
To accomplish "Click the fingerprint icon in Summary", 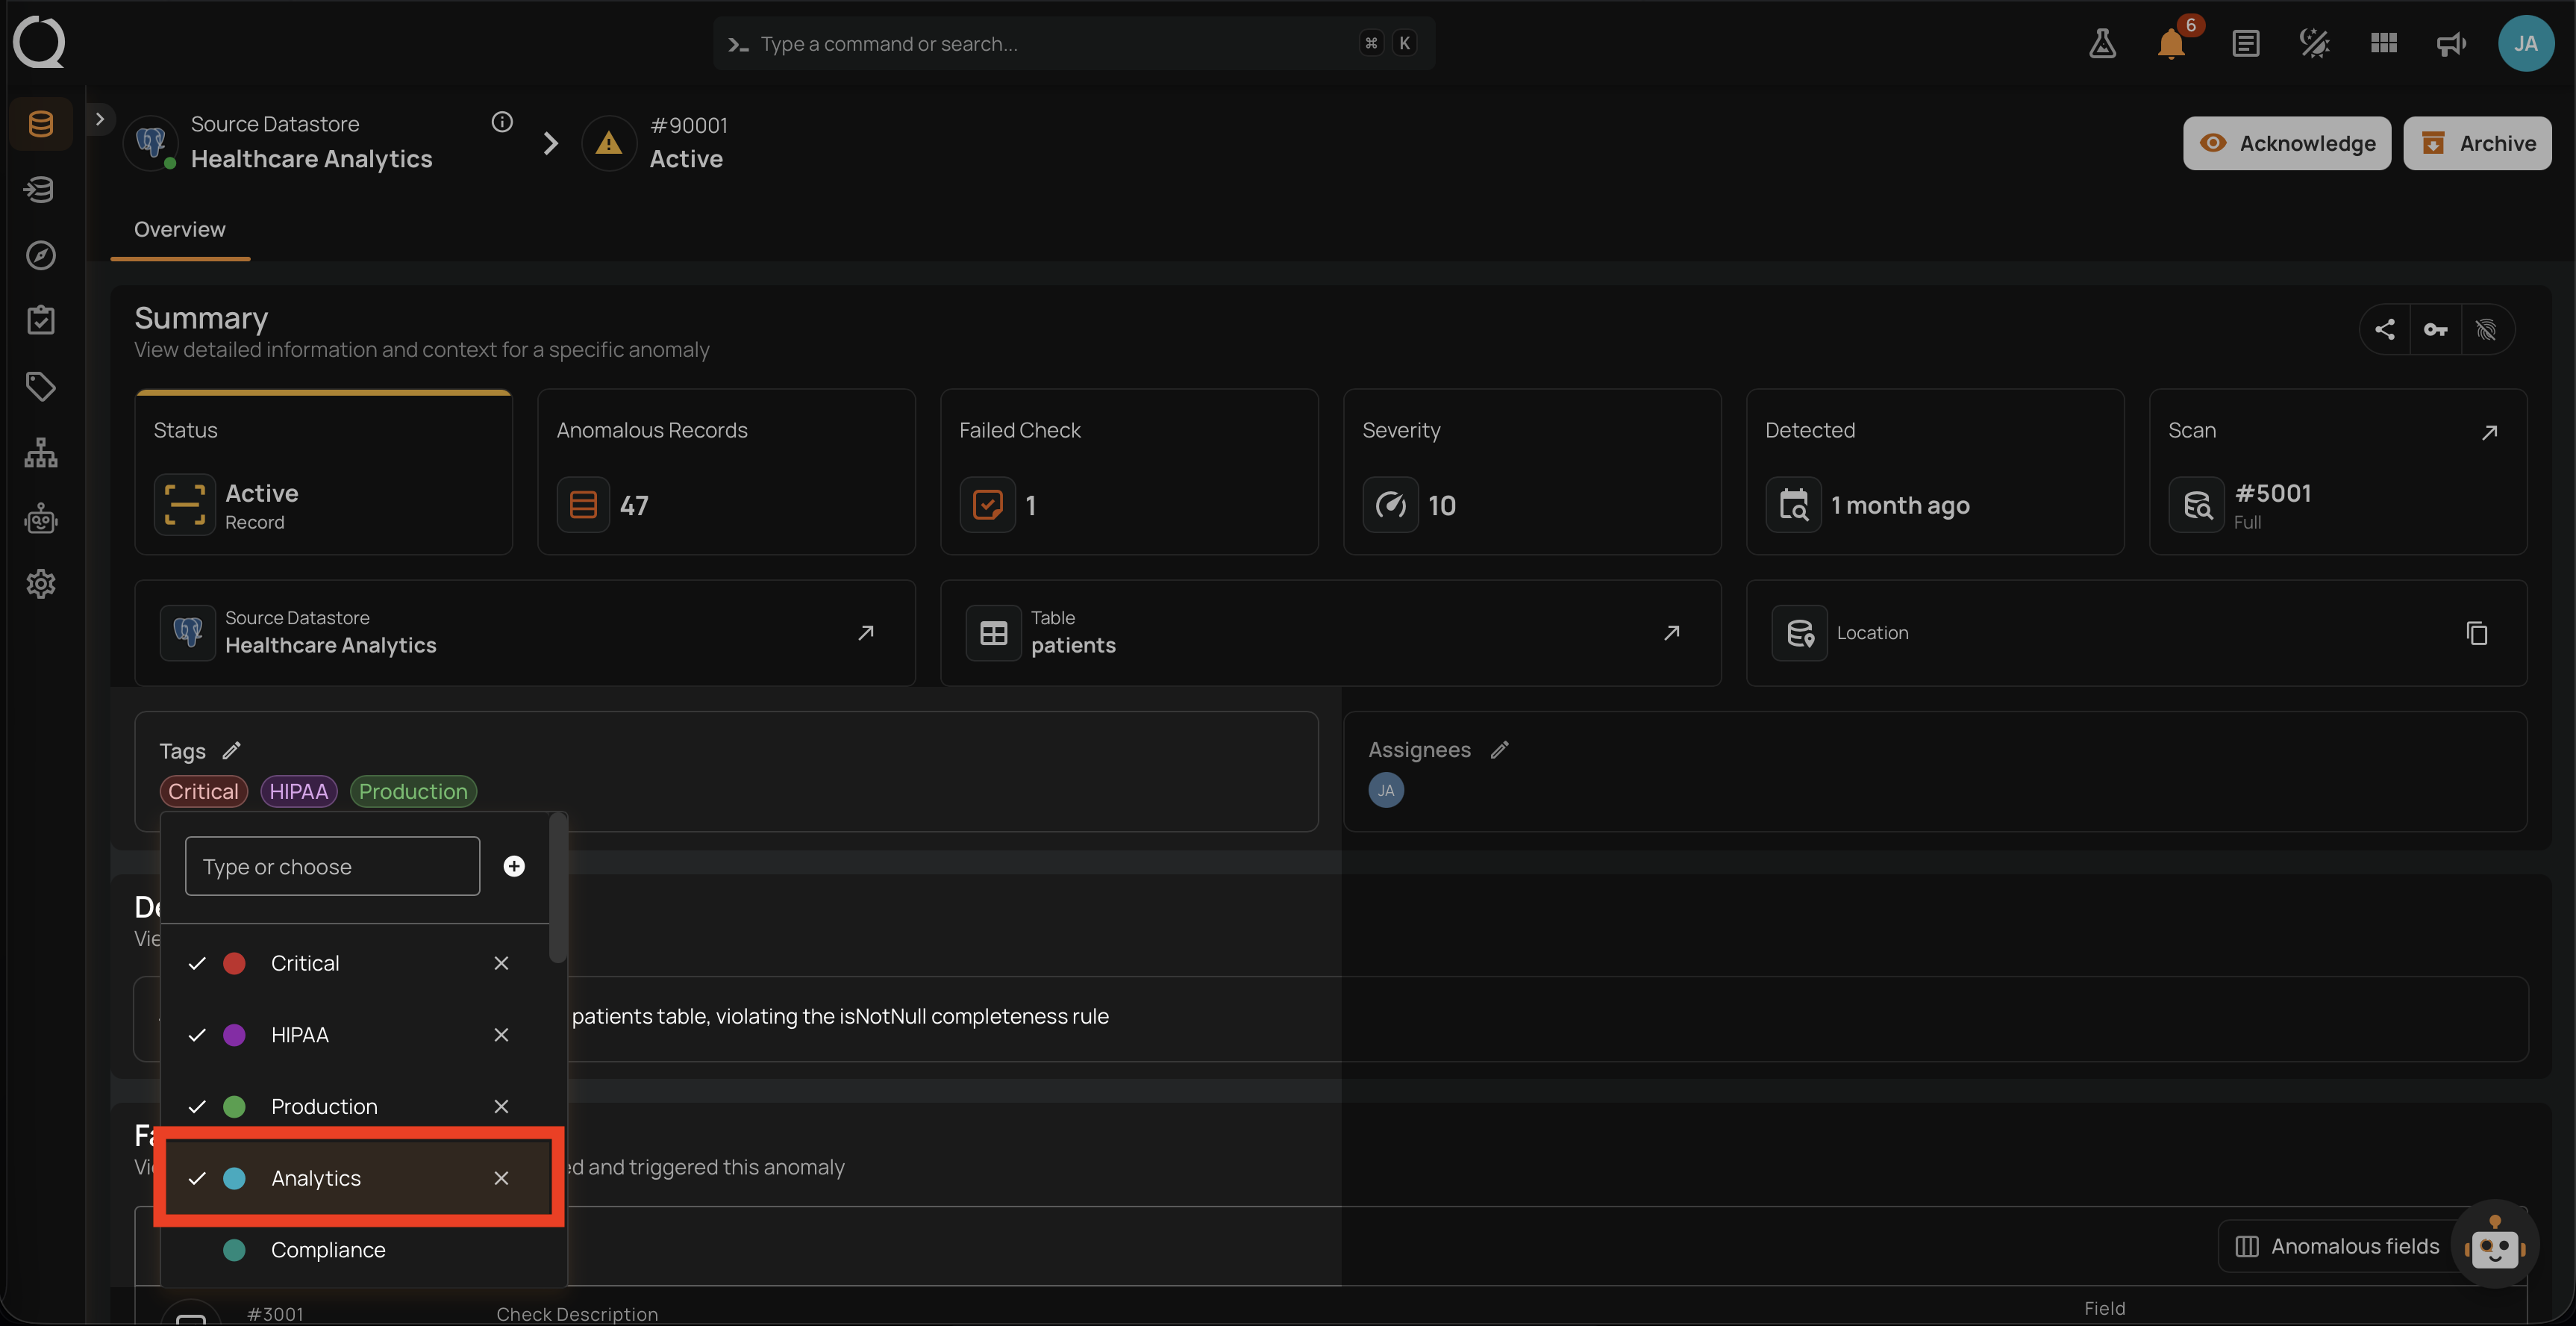I will [x=2486, y=329].
